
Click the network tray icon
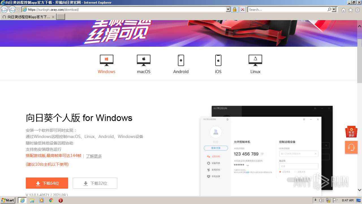[x=328, y=200]
